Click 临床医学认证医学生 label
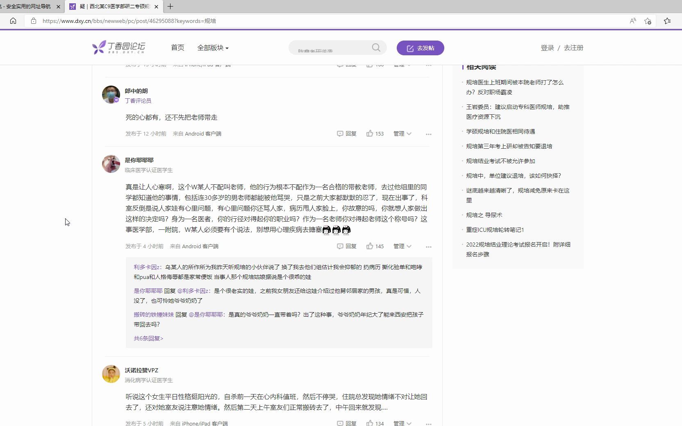This screenshot has width=682, height=426. tap(149, 170)
